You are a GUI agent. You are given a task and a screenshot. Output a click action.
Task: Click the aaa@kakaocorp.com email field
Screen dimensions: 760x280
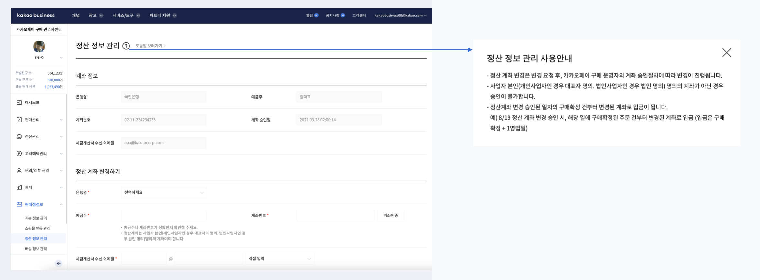point(163,143)
